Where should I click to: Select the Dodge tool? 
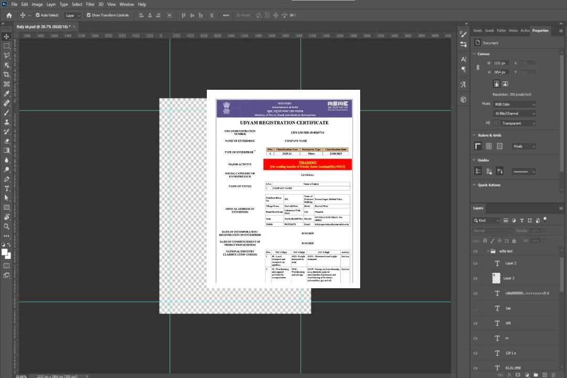tap(6, 169)
